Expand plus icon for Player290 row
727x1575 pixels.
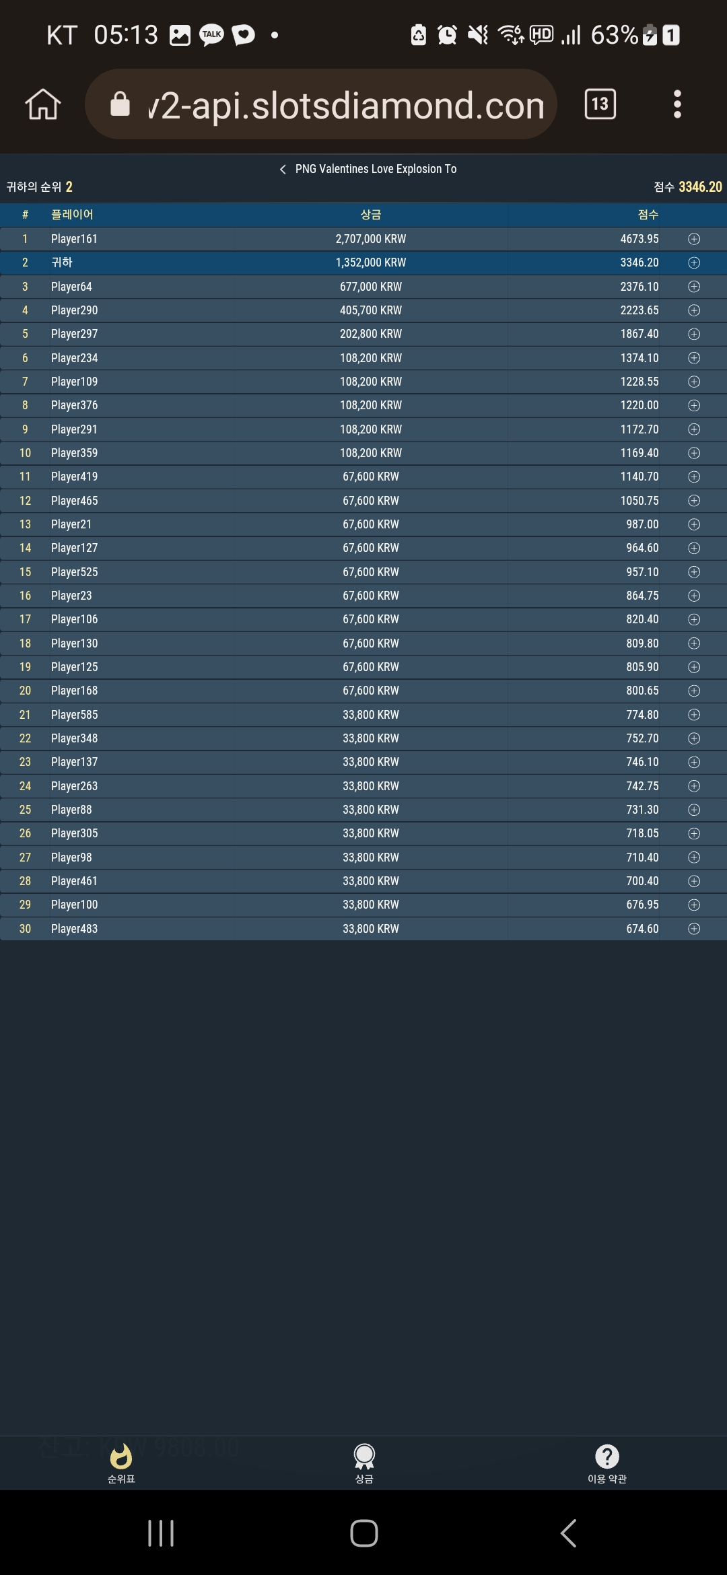pyautogui.click(x=694, y=310)
